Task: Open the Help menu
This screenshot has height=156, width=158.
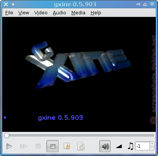Action: (96, 13)
